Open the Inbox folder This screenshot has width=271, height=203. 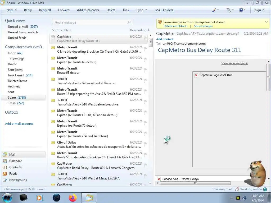(x=15, y=53)
